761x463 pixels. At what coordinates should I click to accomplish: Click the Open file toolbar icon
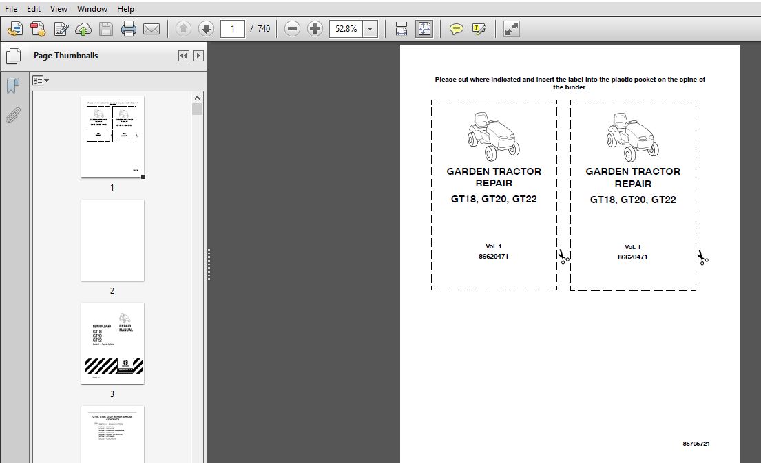[x=15, y=29]
